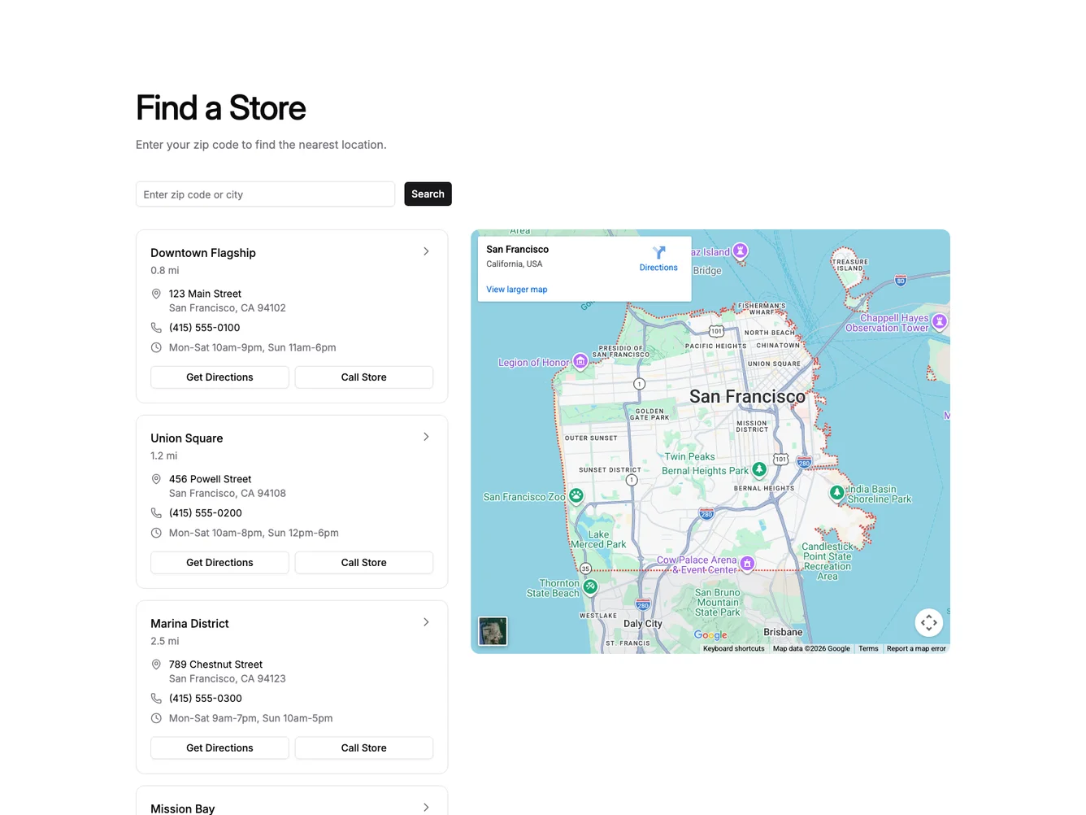Expand the Mission Bay store entry
This screenshot has height=815, width=1086.
tap(426, 807)
